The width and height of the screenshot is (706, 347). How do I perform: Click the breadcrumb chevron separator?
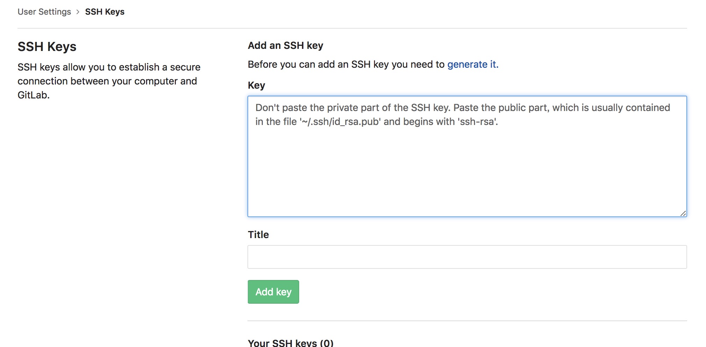click(x=78, y=12)
